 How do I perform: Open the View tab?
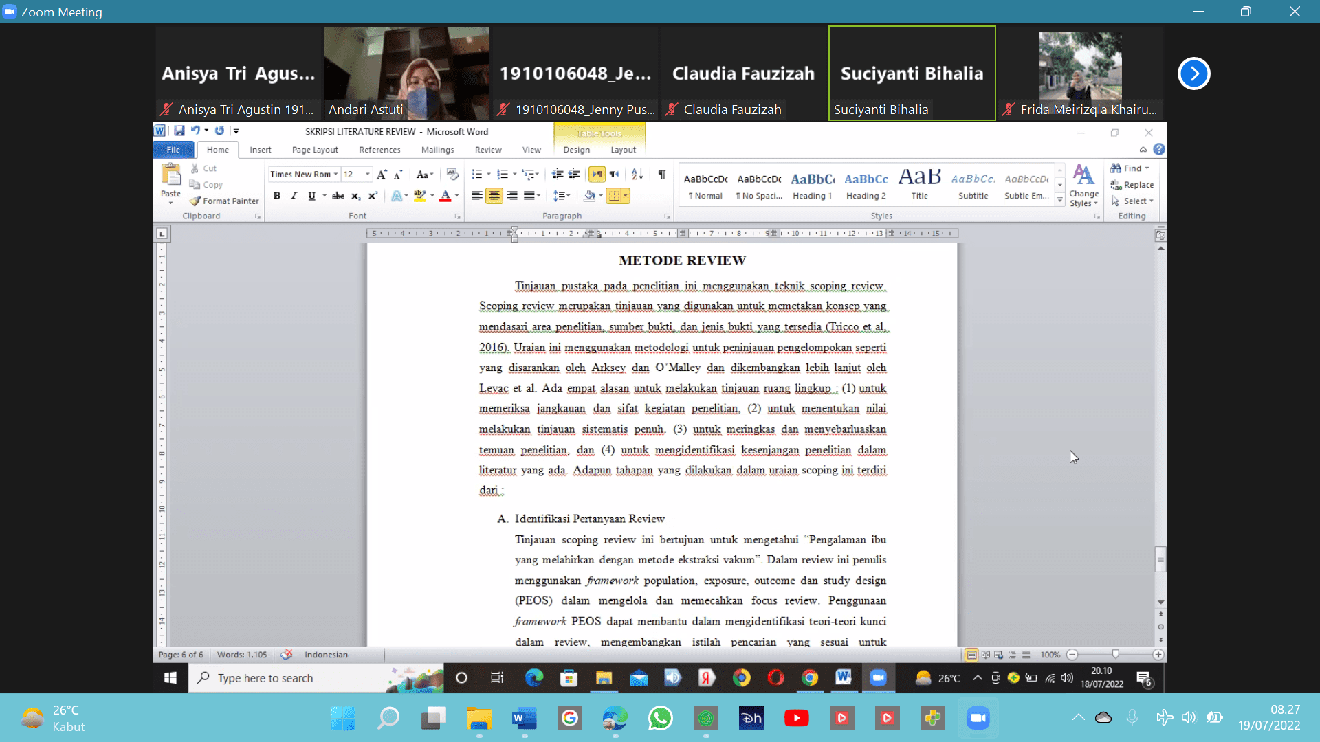(x=531, y=150)
